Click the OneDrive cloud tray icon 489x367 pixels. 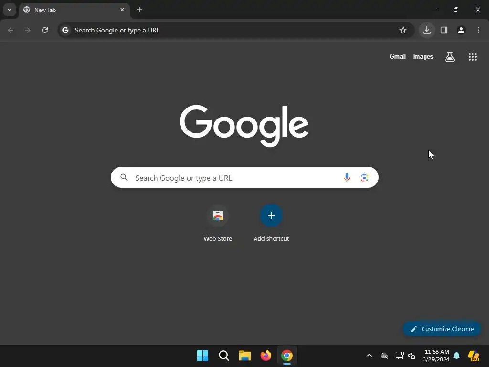click(x=384, y=356)
